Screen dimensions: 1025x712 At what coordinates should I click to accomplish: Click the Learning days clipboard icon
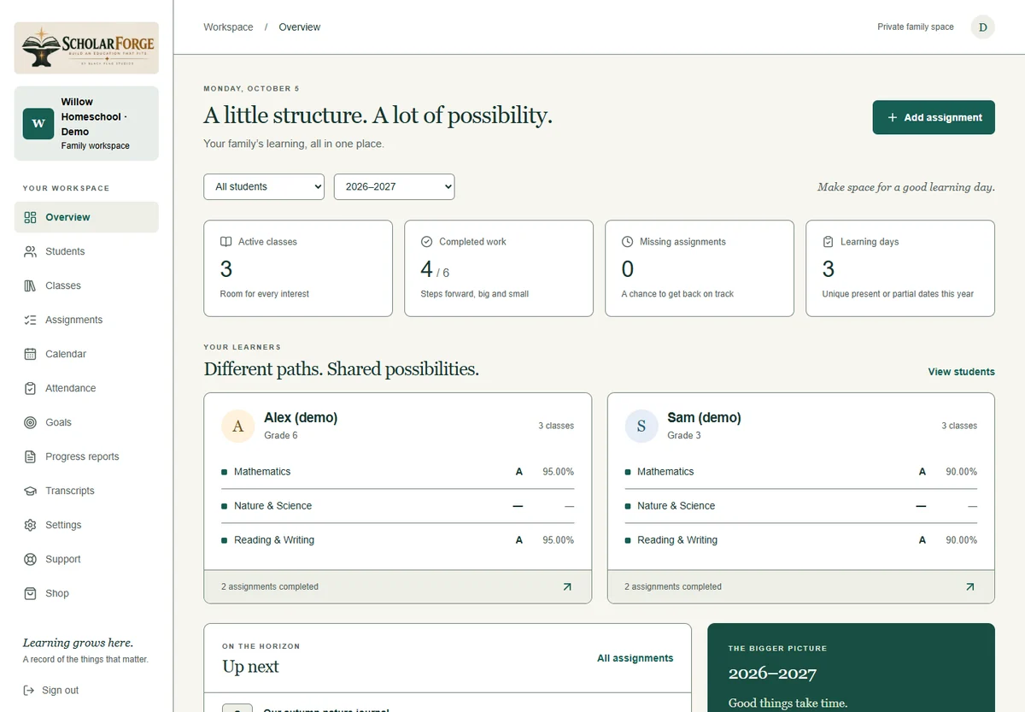pos(829,242)
